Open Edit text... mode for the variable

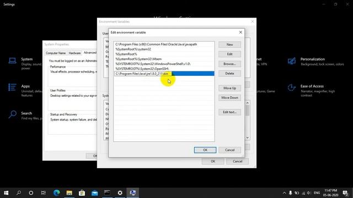point(229,112)
